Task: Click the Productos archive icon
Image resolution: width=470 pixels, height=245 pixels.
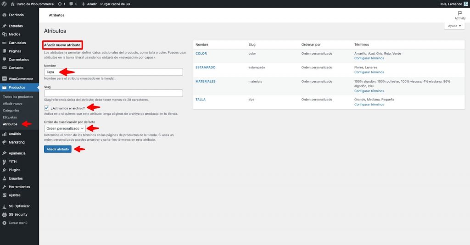Action: point(4,88)
